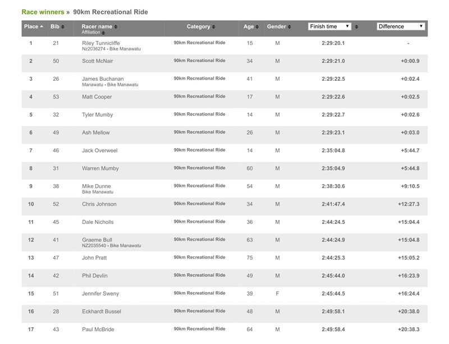Click the Category sort arrows icon
The width and height of the screenshot is (449, 344).
(214, 27)
